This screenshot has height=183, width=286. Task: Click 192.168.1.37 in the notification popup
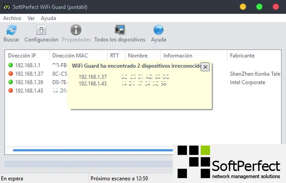pos(93,77)
